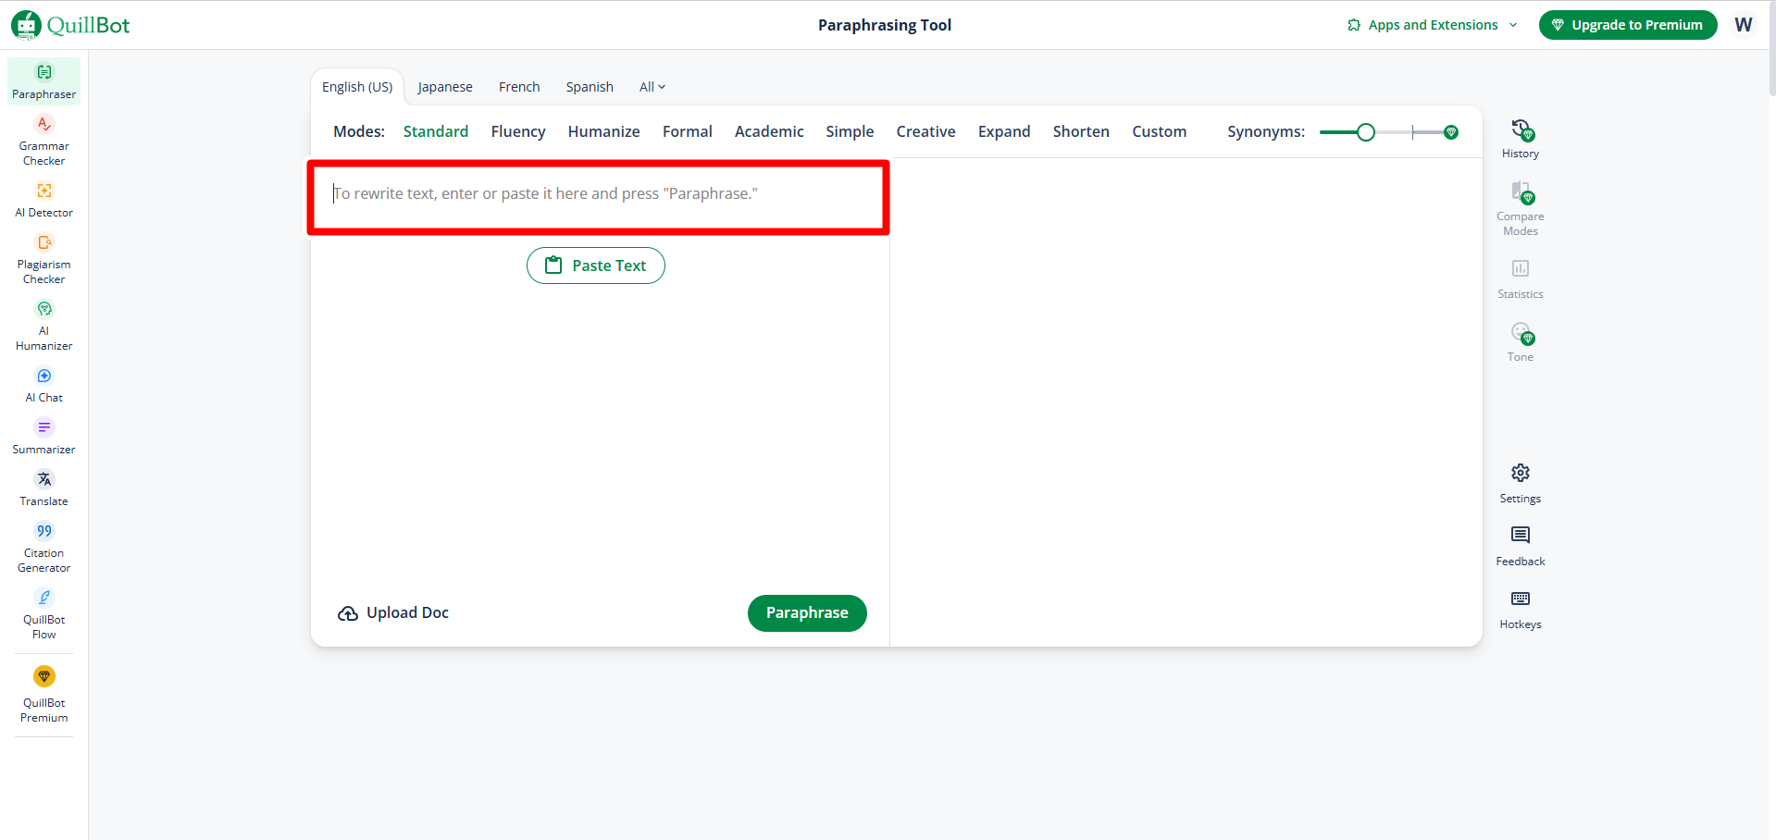Open the Statistics panel
1776x840 pixels.
[x=1521, y=279]
